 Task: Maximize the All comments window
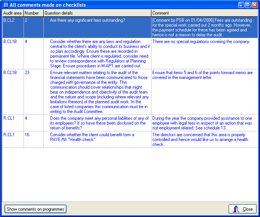[x=248, y=5]
